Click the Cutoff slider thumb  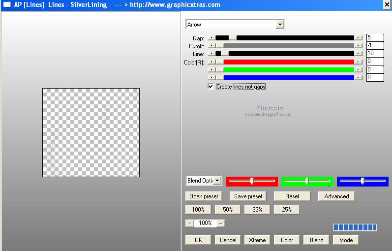pyautogui.click(x=220, y=46)
